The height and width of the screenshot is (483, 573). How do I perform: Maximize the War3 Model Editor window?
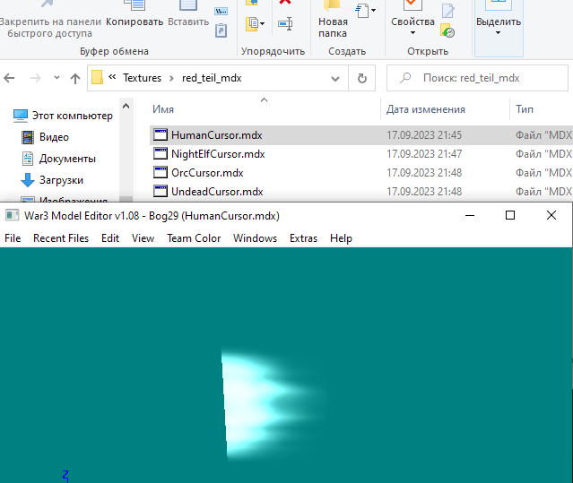tap(510, 215)
